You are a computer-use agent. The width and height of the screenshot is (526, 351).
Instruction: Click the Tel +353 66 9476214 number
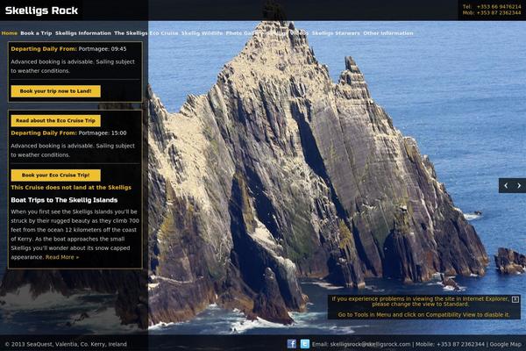492,7
